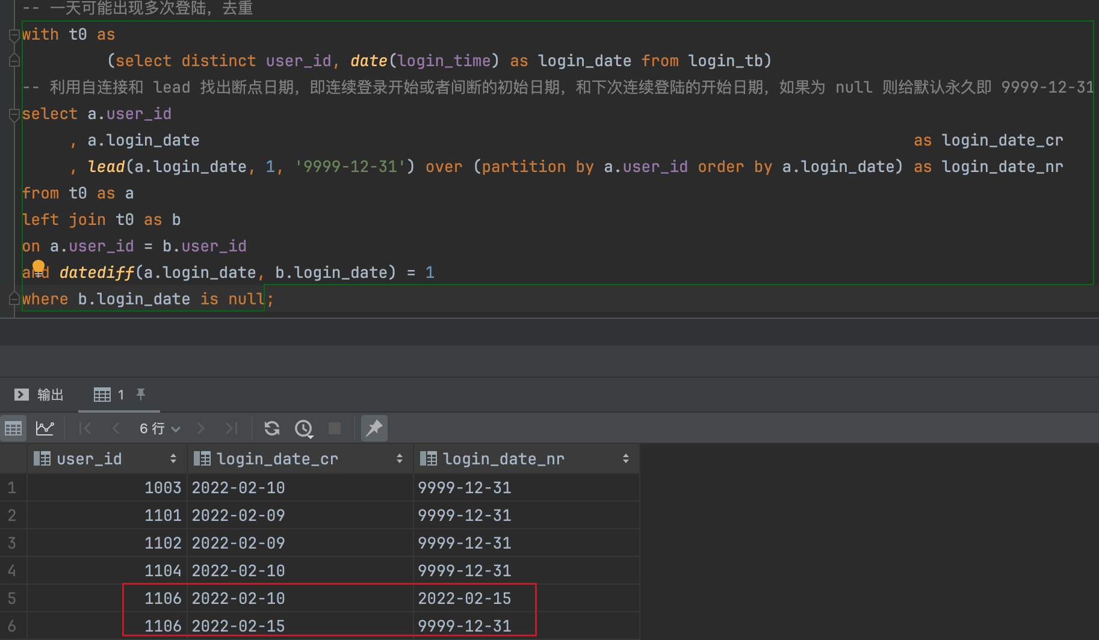Reload the query result data
The height and width of the screenshot is (640, 1099).
(272, 428)
